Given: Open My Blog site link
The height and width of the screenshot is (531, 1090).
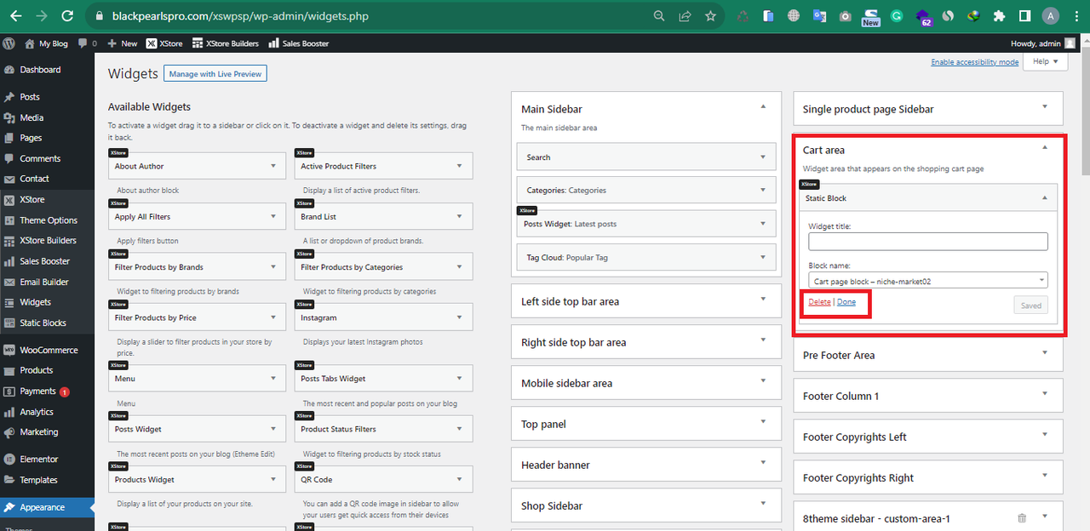Looking at the screenshot, I should pos(47,43).
